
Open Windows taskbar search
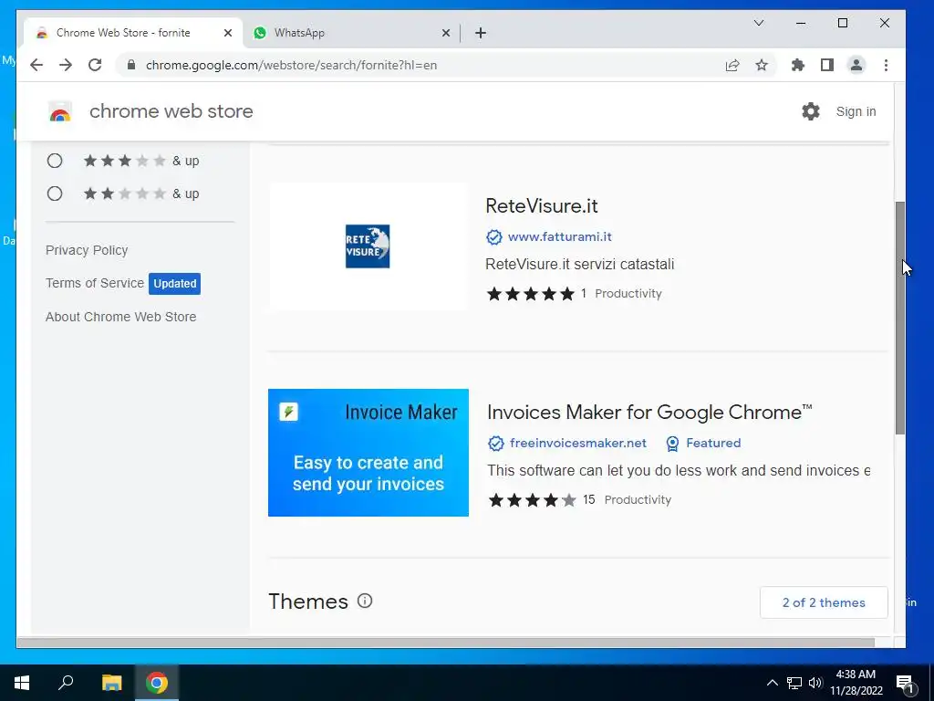click(66, 683)
